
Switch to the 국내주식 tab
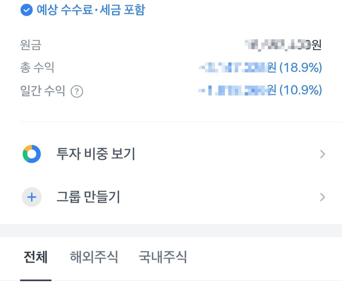click(163, 257)
